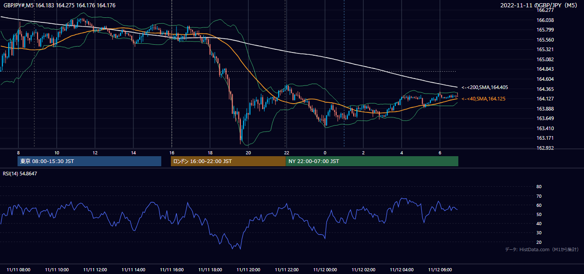Click RSI axis level 20
584x274 pixels.
coord(539,242)
